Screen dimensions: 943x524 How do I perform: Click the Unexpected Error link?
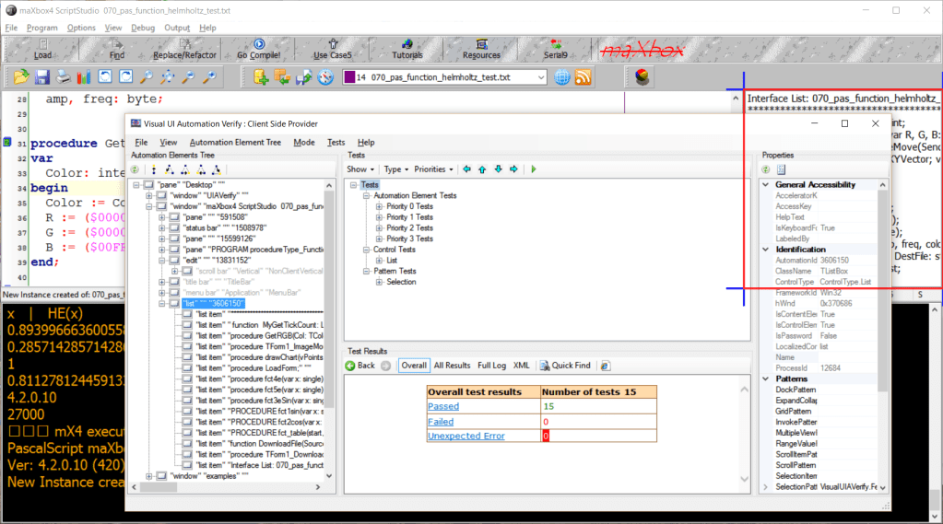pos(466,436)
